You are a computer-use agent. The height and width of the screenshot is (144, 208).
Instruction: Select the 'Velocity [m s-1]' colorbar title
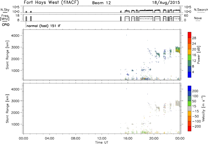tap(203, 108)
